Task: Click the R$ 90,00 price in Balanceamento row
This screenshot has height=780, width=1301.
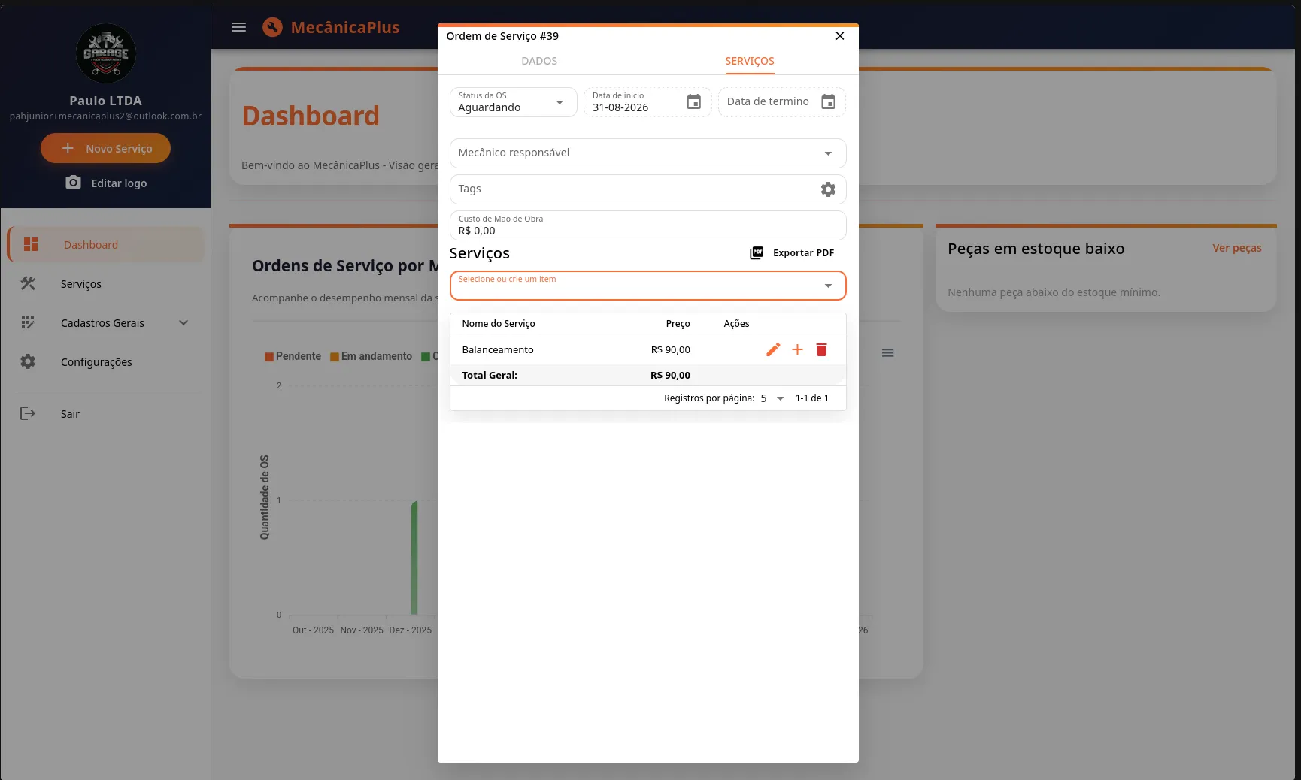Action: (x=671, y=350)
